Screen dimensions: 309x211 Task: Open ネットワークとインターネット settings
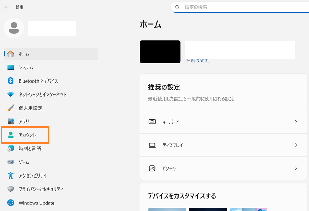coord(51,94)
